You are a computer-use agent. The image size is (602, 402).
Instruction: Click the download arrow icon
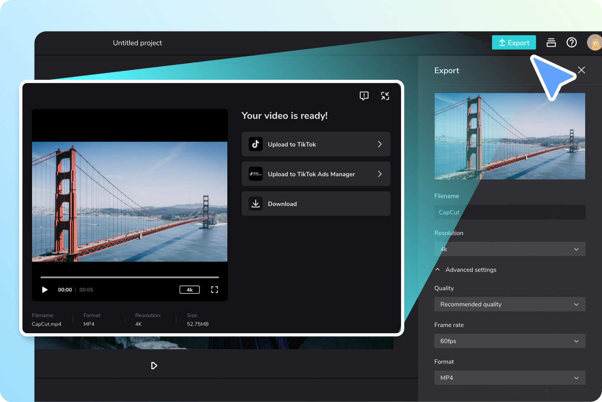pyautogui.click(x=256, y=203)
